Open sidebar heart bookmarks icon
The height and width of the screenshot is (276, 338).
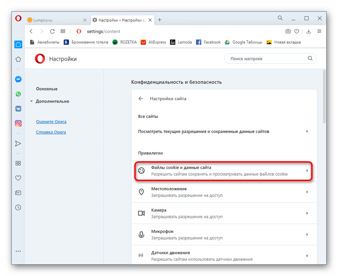18,178
